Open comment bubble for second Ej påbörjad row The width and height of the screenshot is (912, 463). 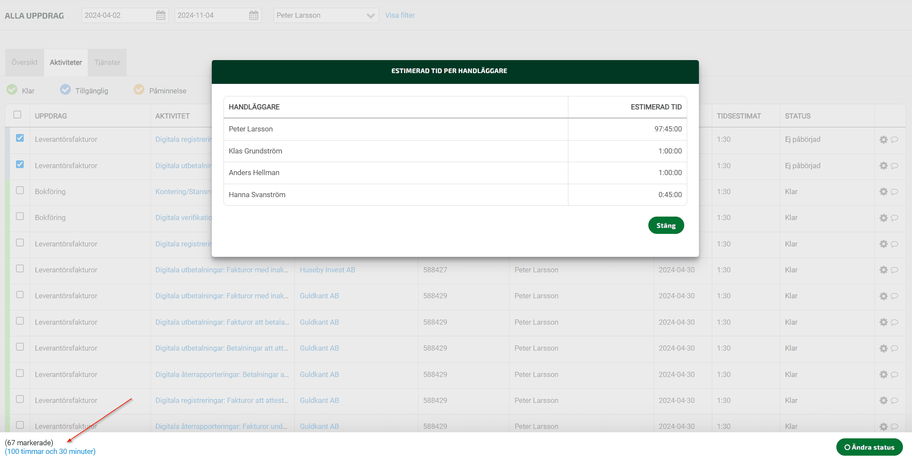(x=895, y=166)
